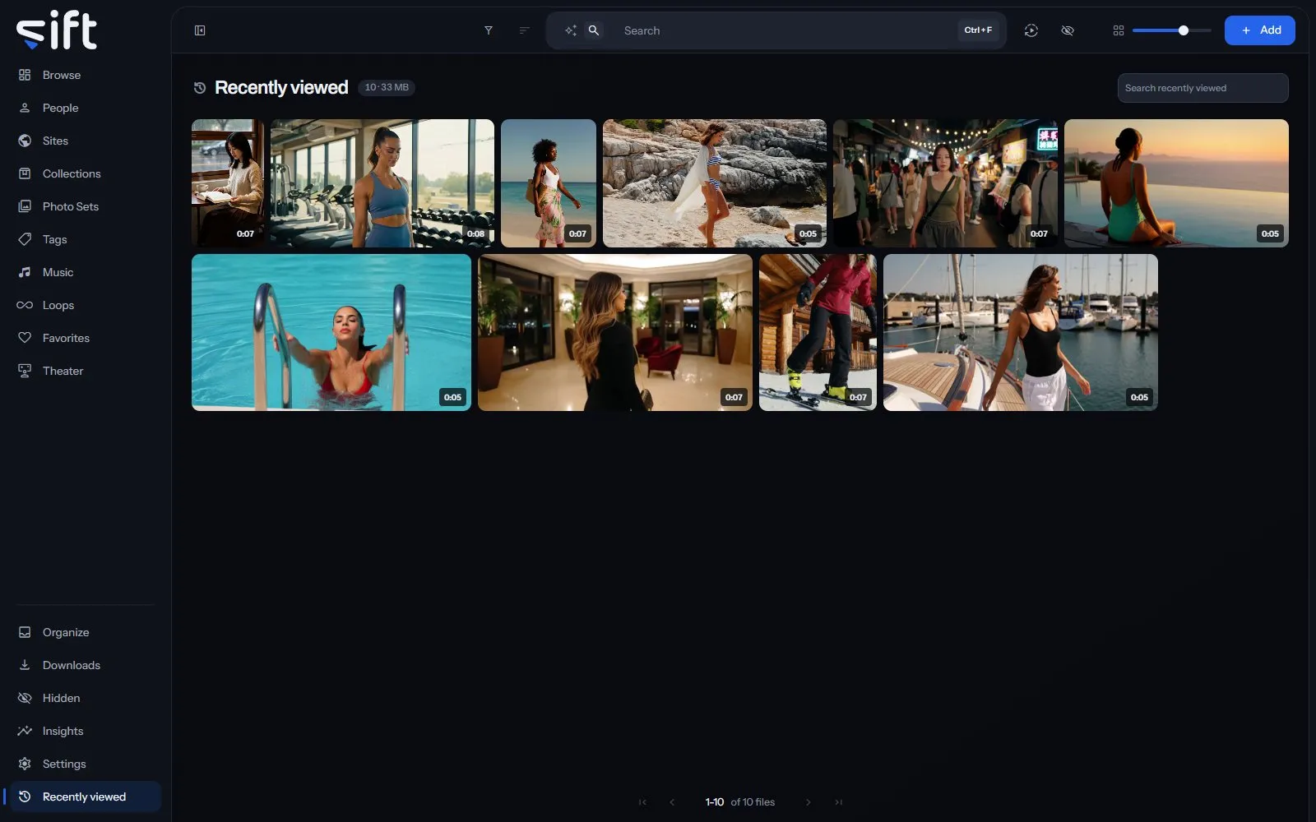Go to the next page arrow

[x=809, y=802]
